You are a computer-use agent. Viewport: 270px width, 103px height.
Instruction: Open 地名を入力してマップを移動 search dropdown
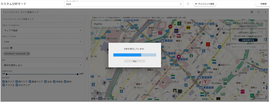point(248,47)
